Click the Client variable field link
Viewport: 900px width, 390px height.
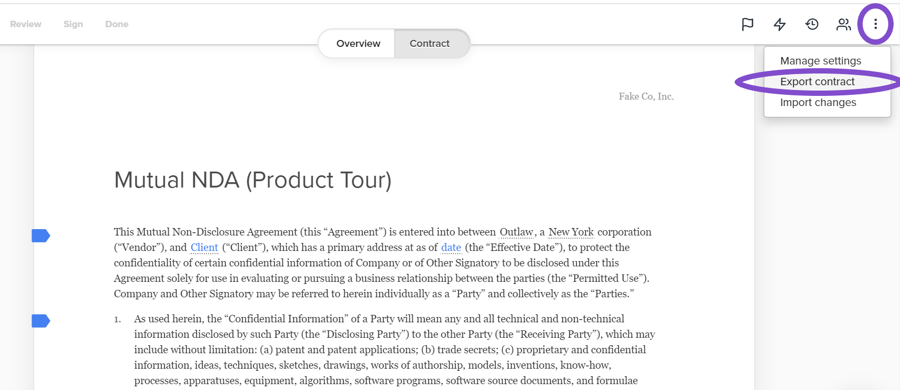204,247
